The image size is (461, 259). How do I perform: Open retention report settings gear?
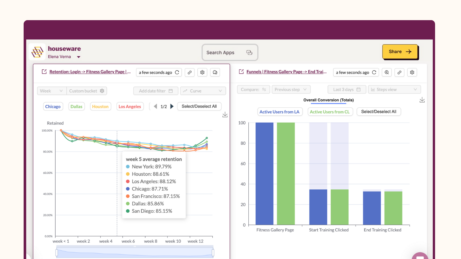tap(202, 72)
